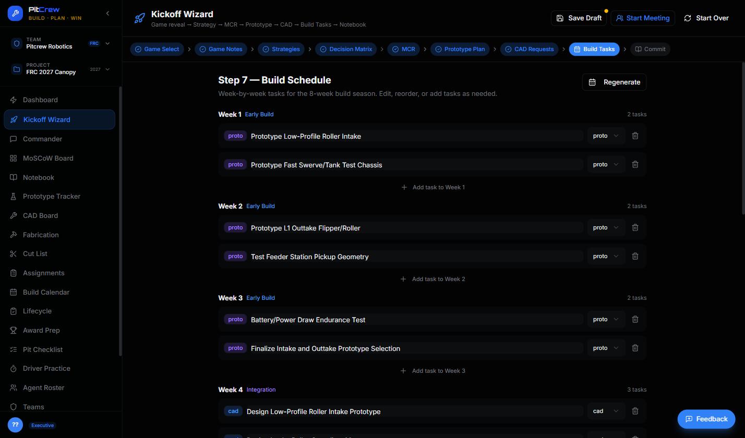The width and height of the screenshot is (745, 438).
Task: Delete the Prototype L1 Outtake Flipper/Roller task
Action: 635,227
